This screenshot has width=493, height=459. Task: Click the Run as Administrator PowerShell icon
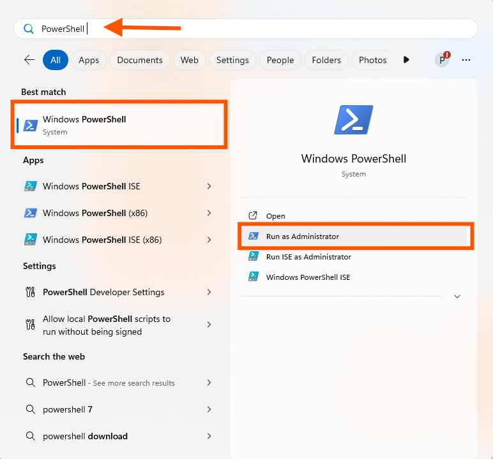pyautogui.click(x=253, y=236)
